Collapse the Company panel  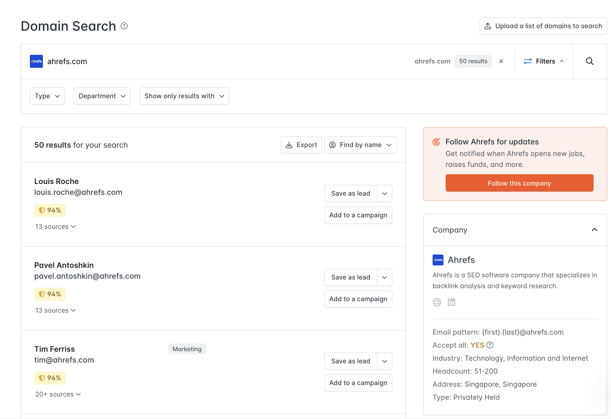click(x=594, y=230)
